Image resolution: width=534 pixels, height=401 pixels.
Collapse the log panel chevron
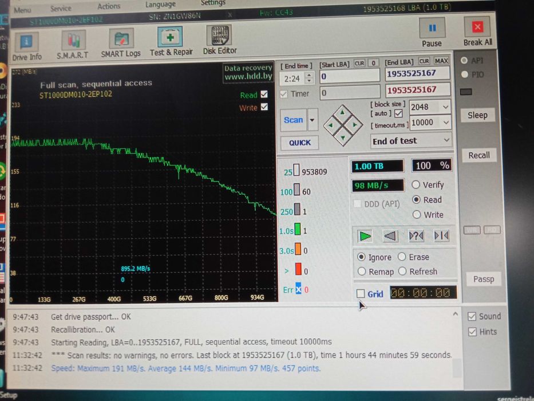tap(456, 314)
